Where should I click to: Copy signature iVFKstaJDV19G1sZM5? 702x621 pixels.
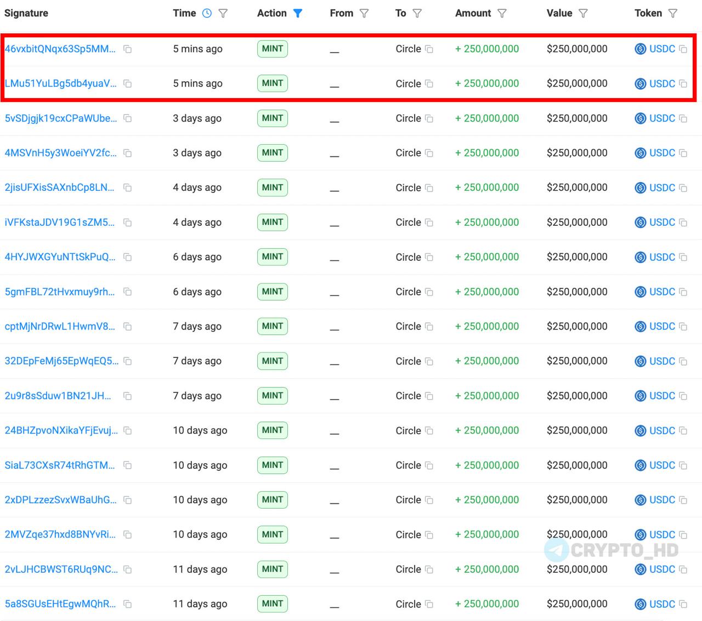tap(127, 222)
